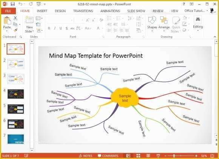Open the Shapes gallery
Screen dimensions: 219x159
152,24
